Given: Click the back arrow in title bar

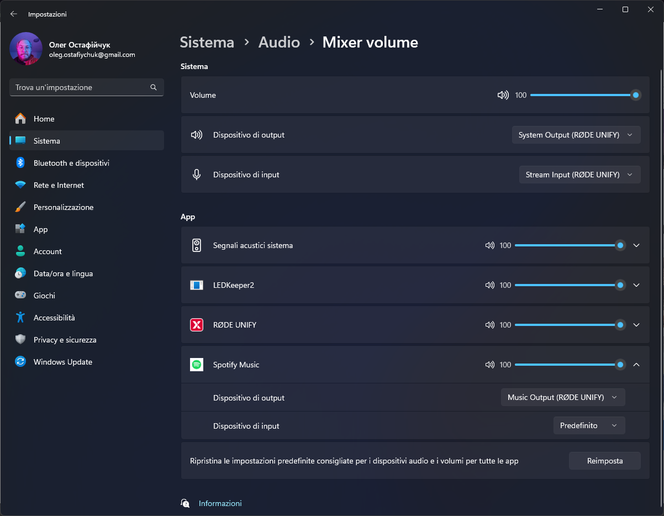Looking at the screenshot, I should [14, 14].
